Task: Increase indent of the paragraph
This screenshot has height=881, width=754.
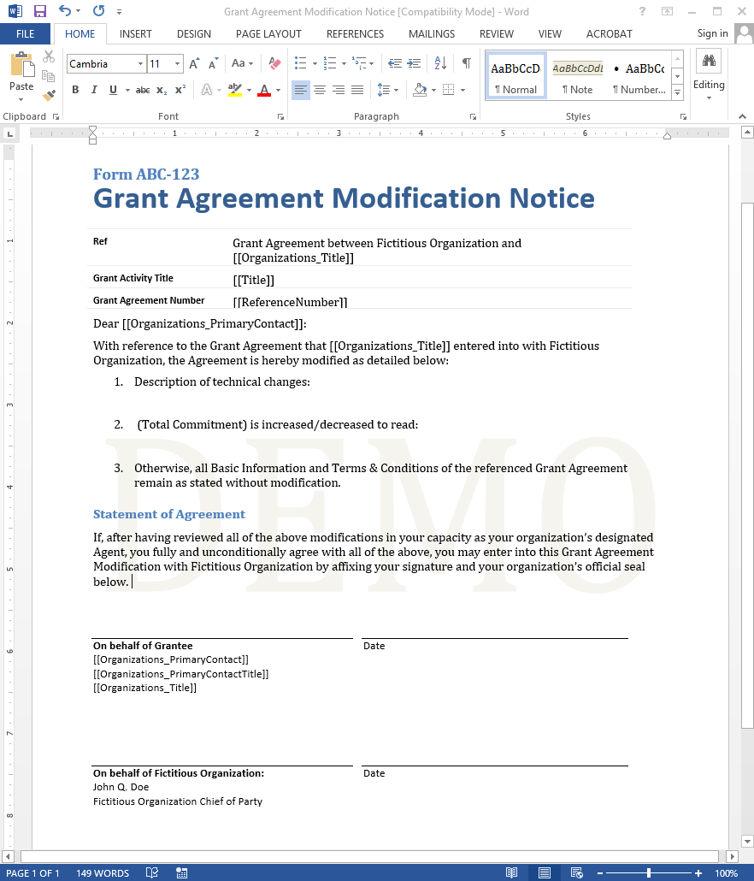Action: pos(414,63)
